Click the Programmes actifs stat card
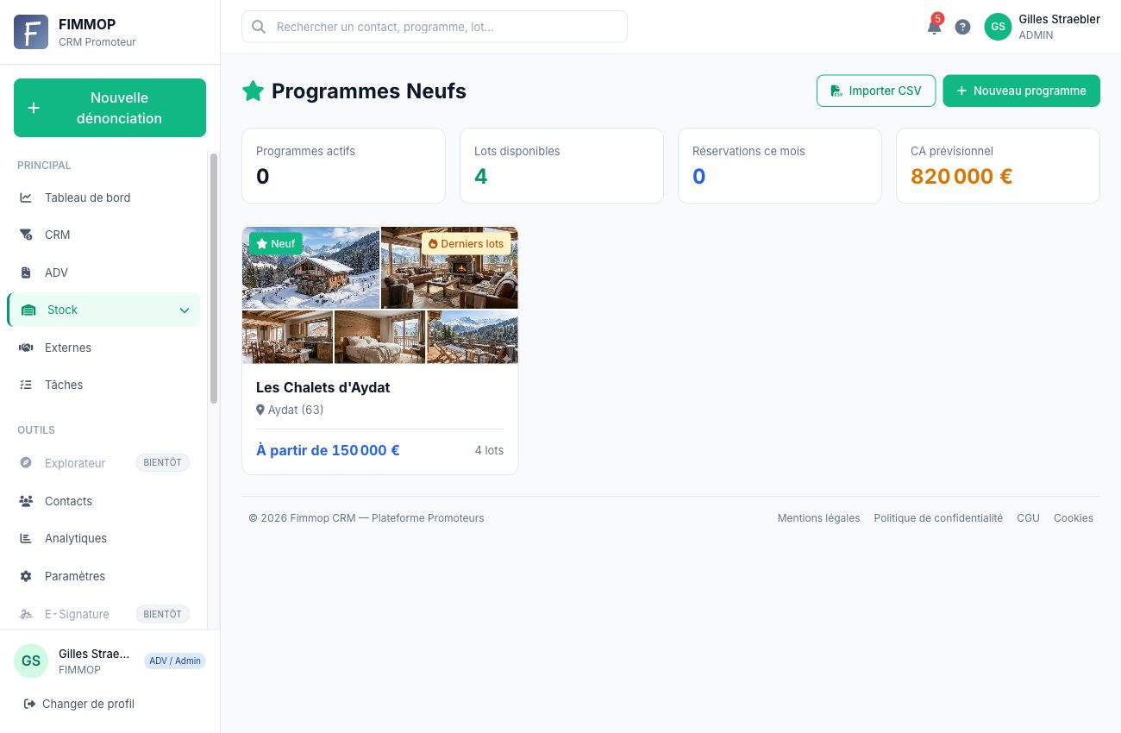This screenshot has width=1121, height=733. point(343,166)
